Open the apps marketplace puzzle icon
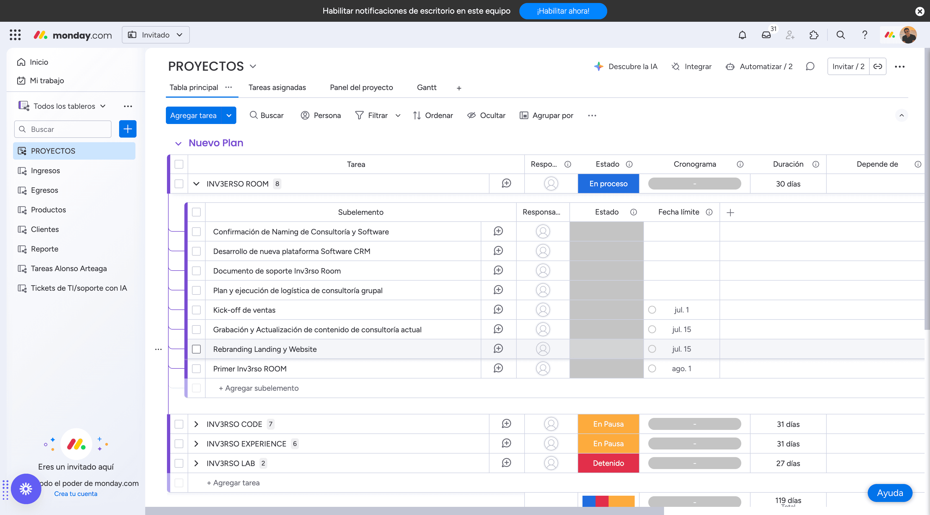This screenshot has width=930, height=515. click(x=814, y=35)
